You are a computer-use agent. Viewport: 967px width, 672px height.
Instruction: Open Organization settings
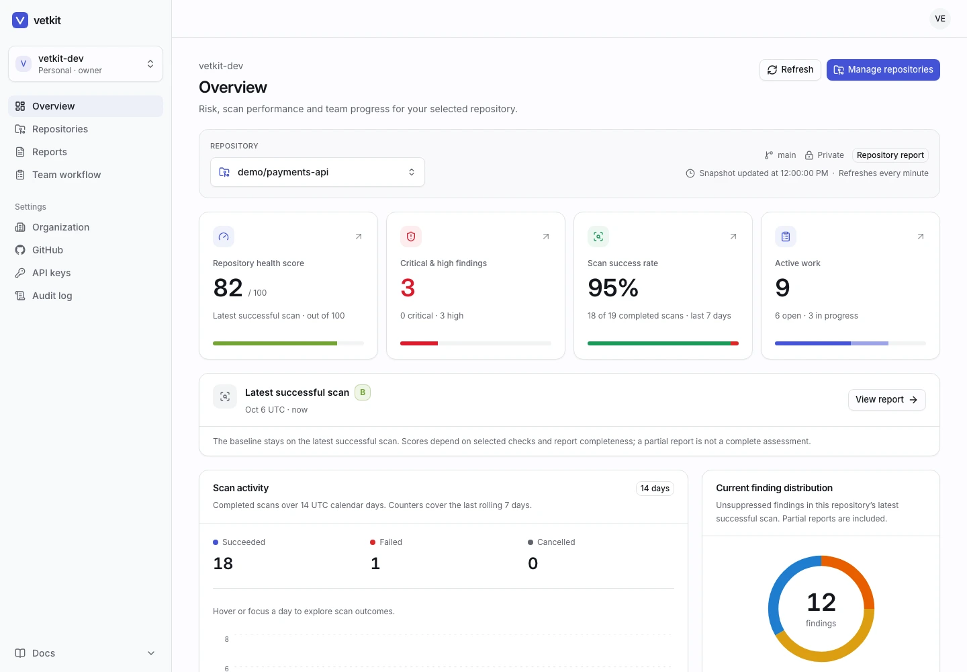coord(85,227)
